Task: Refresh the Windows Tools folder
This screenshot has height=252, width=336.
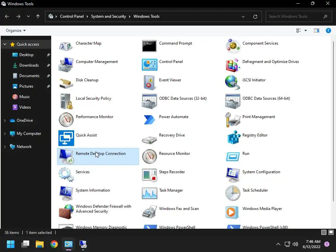Action: coord(255,16)
